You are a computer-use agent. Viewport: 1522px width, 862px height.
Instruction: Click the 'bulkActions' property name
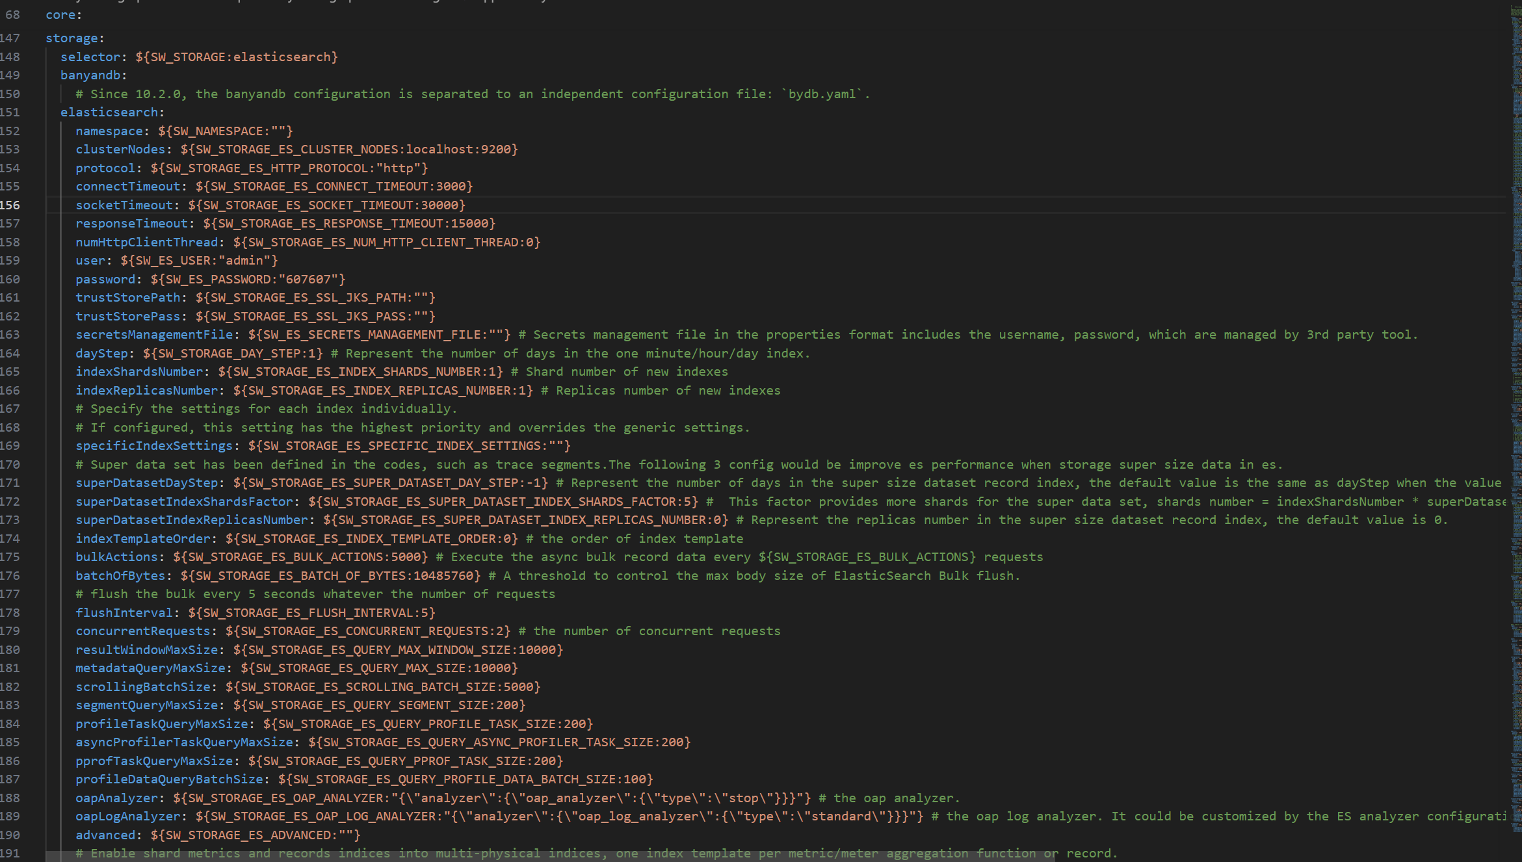(116, 557)
